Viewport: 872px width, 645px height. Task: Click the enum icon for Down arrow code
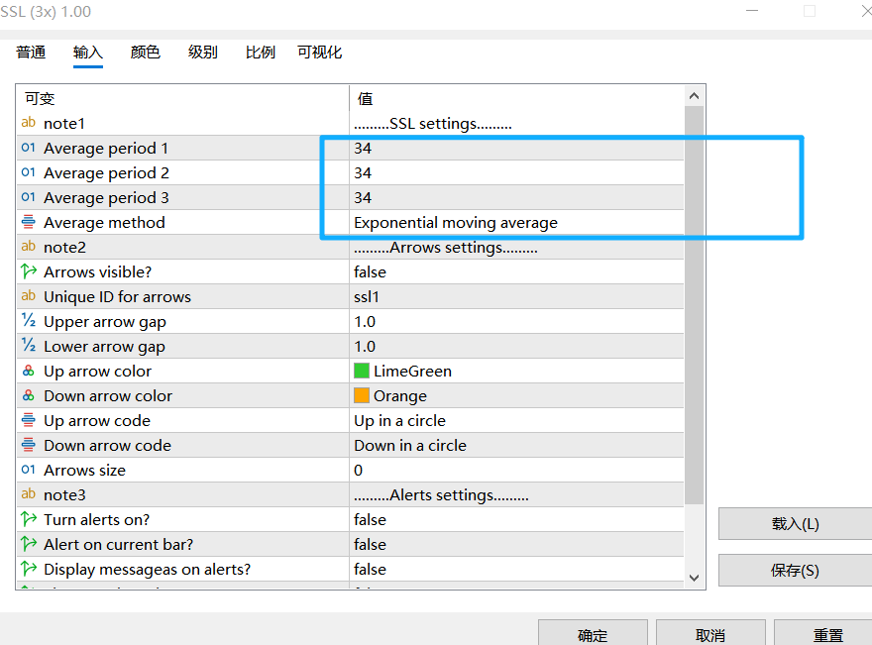coord(29,445)
